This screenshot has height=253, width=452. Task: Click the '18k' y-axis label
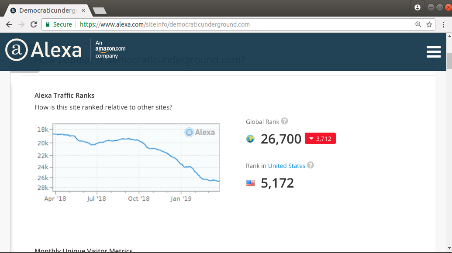43,130
